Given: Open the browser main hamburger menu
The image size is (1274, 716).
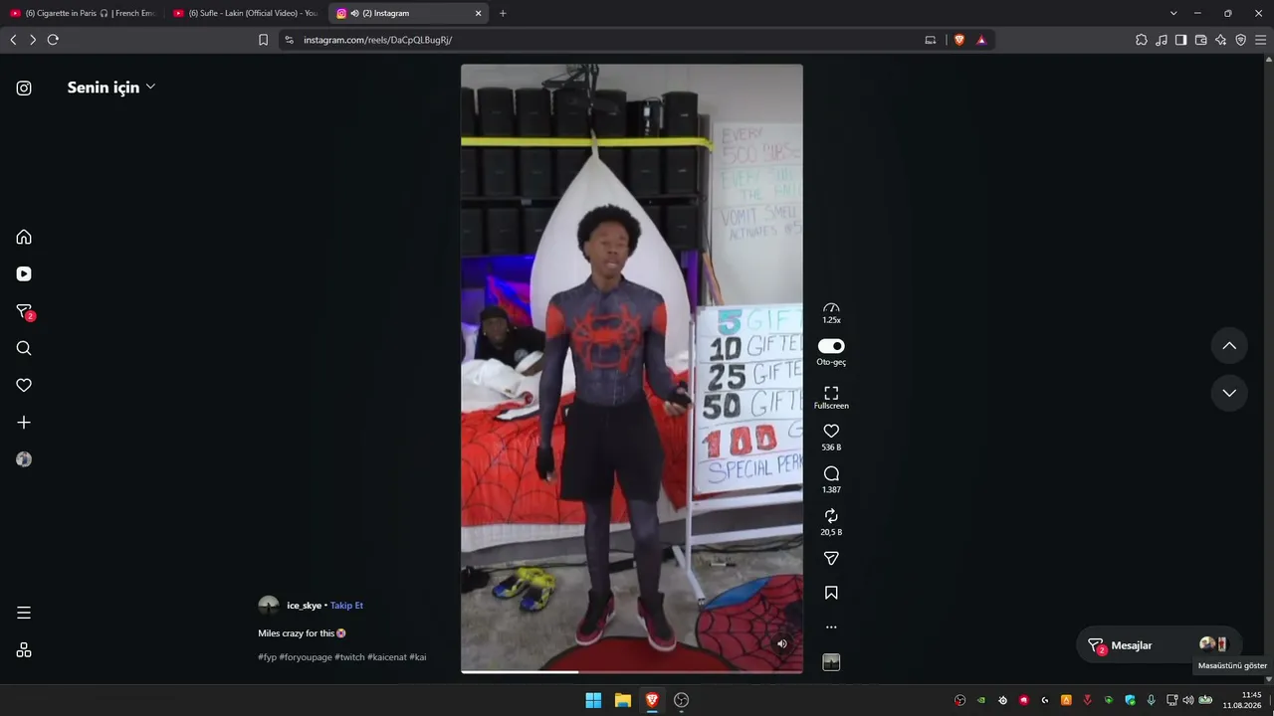Looking at the screenshot, I should pos(1260,40).
